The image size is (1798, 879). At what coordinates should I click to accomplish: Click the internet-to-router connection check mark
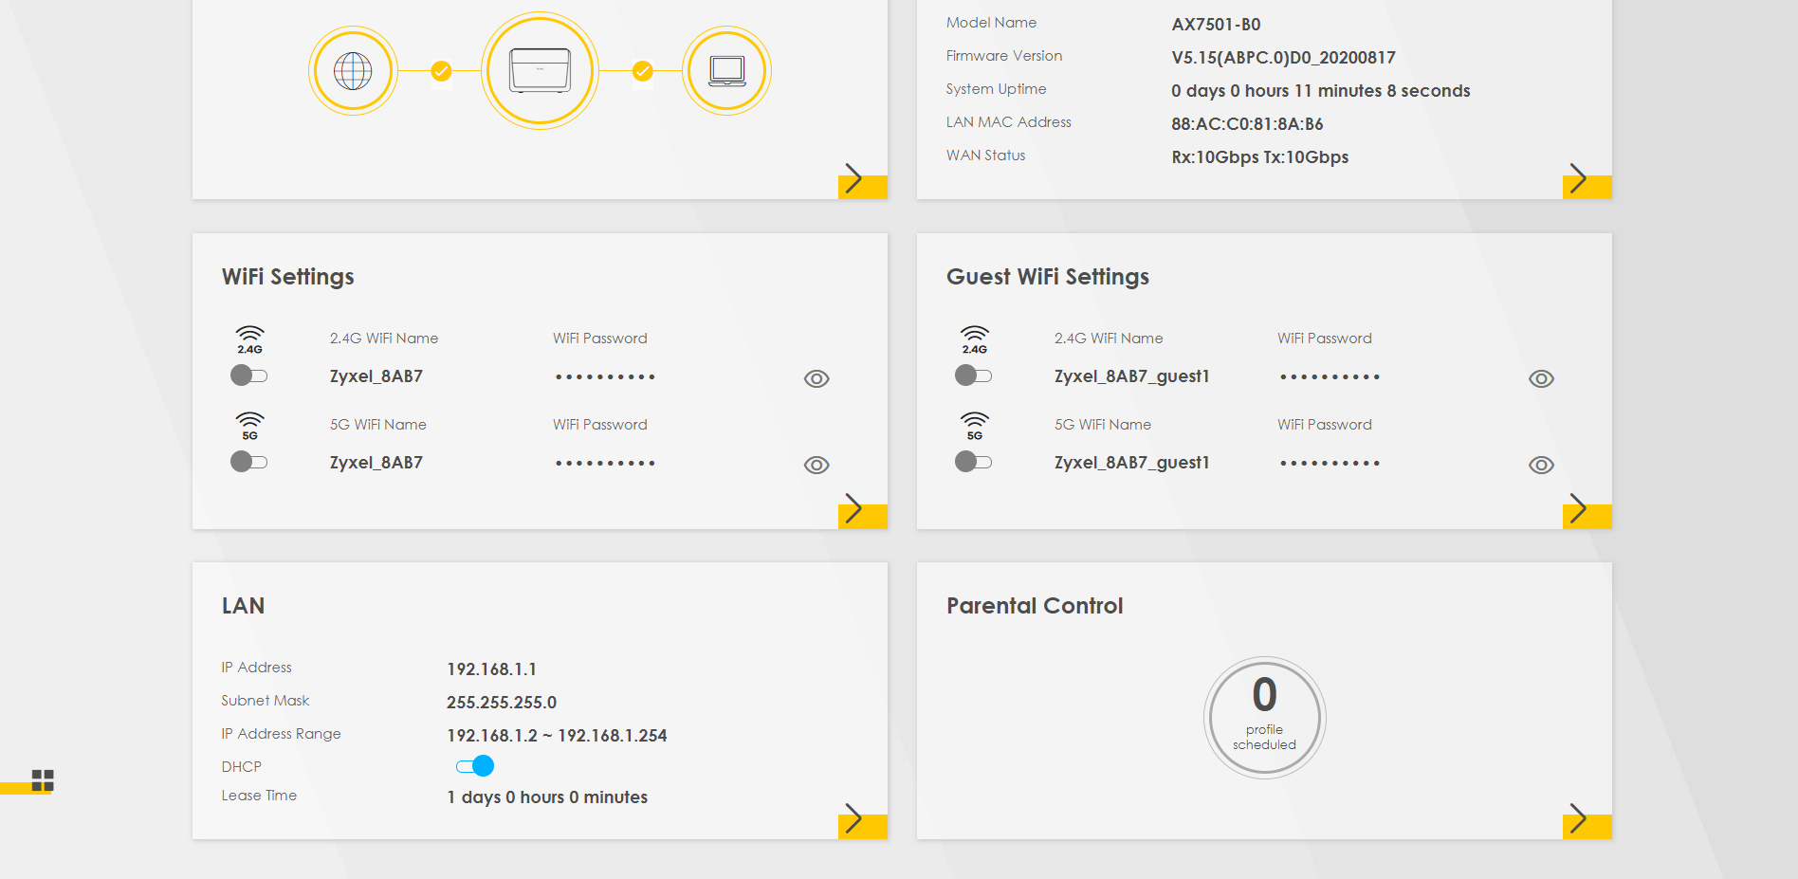pos(441,71)
